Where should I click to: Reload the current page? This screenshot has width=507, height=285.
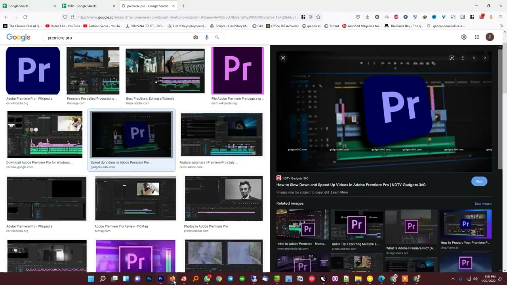pyautogui.click(x=25, y=17)
